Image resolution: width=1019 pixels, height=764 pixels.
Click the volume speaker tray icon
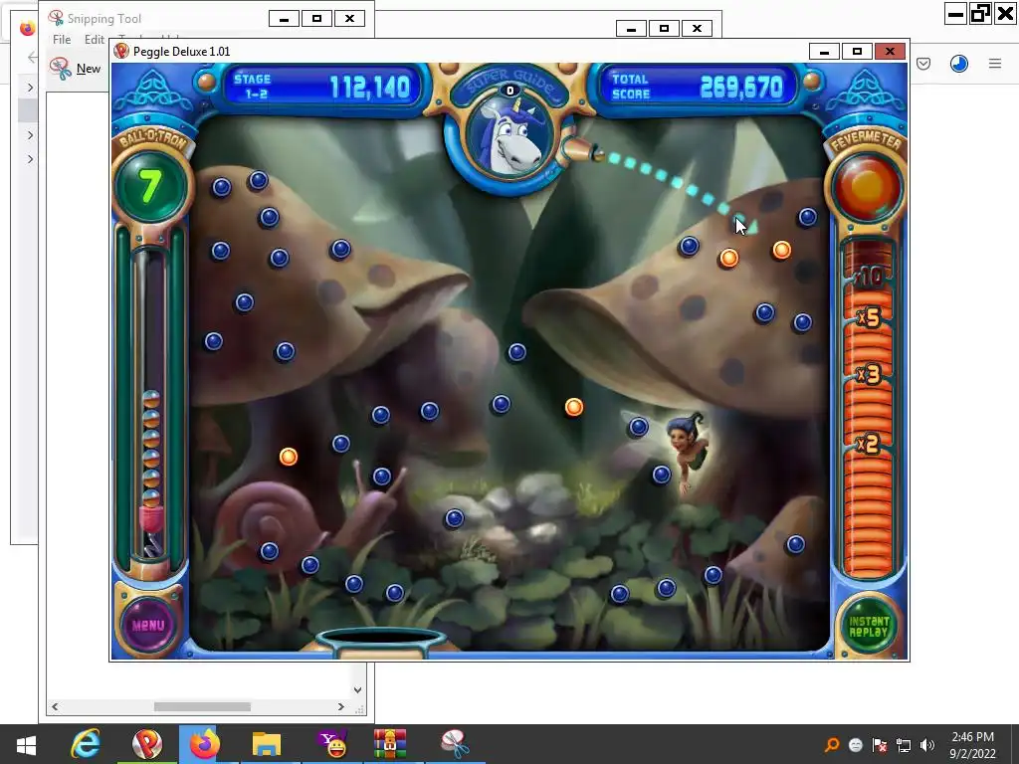point(927,745)
